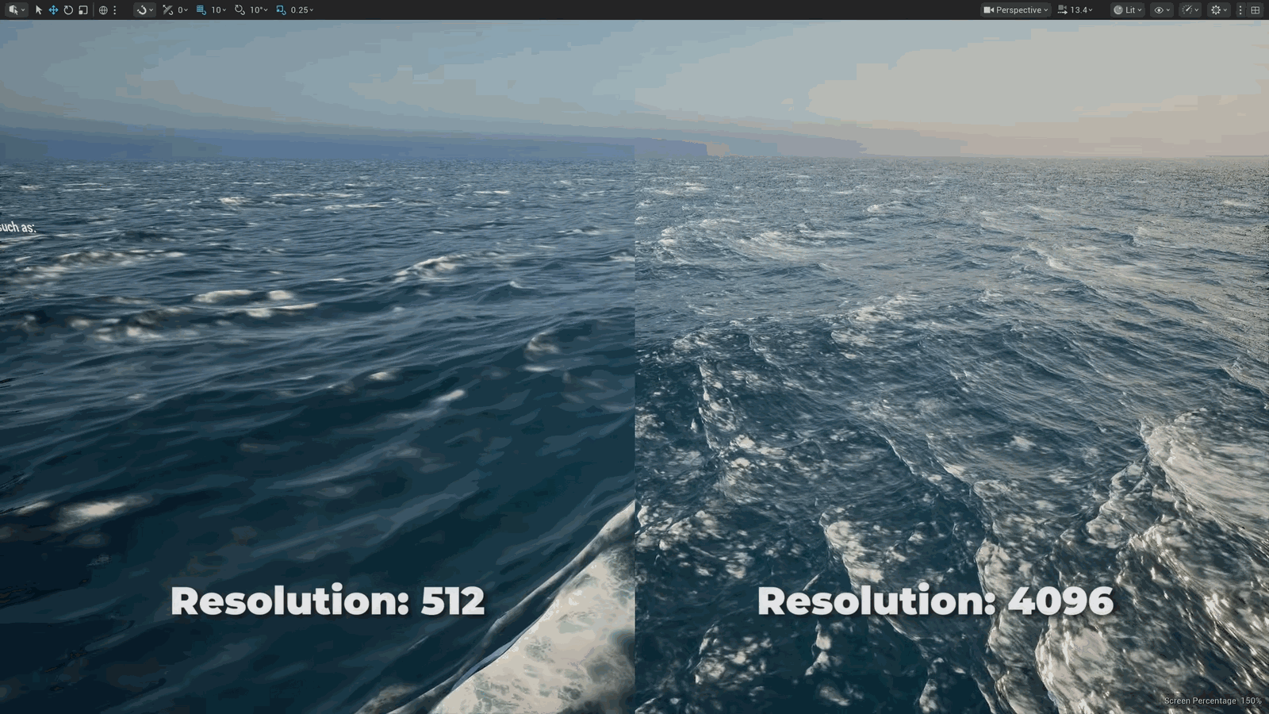Image resolution: width=1269 pixels, height=714 pixels.
Task: Toggle scale snapping
Action: [x=281, y=10]
